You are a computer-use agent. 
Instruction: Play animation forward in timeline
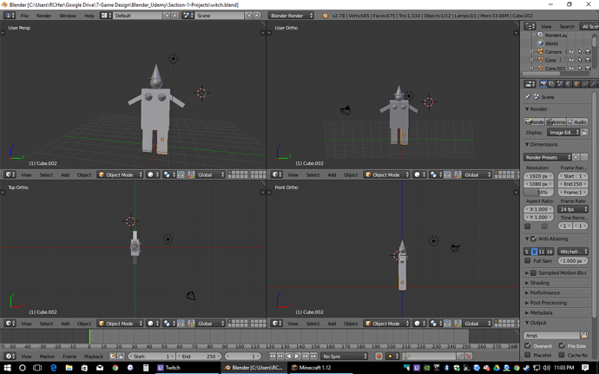tap(297, 356)
